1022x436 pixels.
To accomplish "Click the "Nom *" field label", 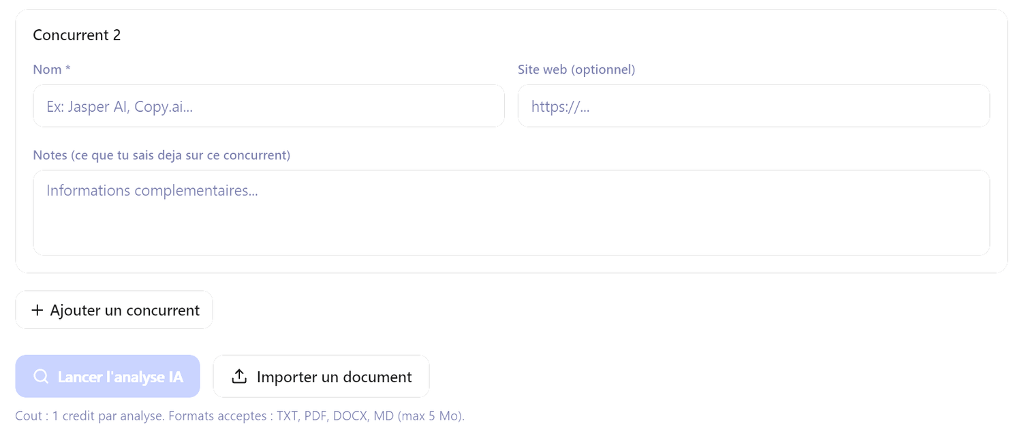I will 48,69.
